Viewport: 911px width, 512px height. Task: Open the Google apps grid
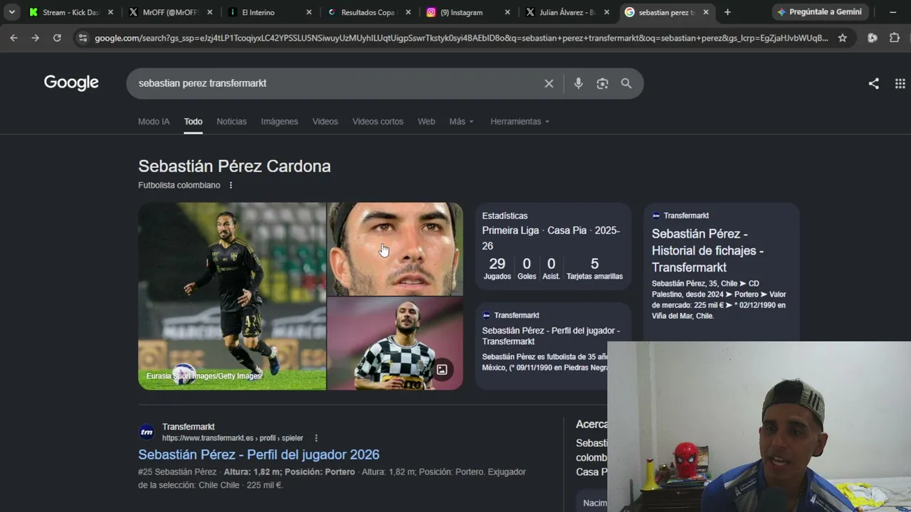(x=900, y=83)
